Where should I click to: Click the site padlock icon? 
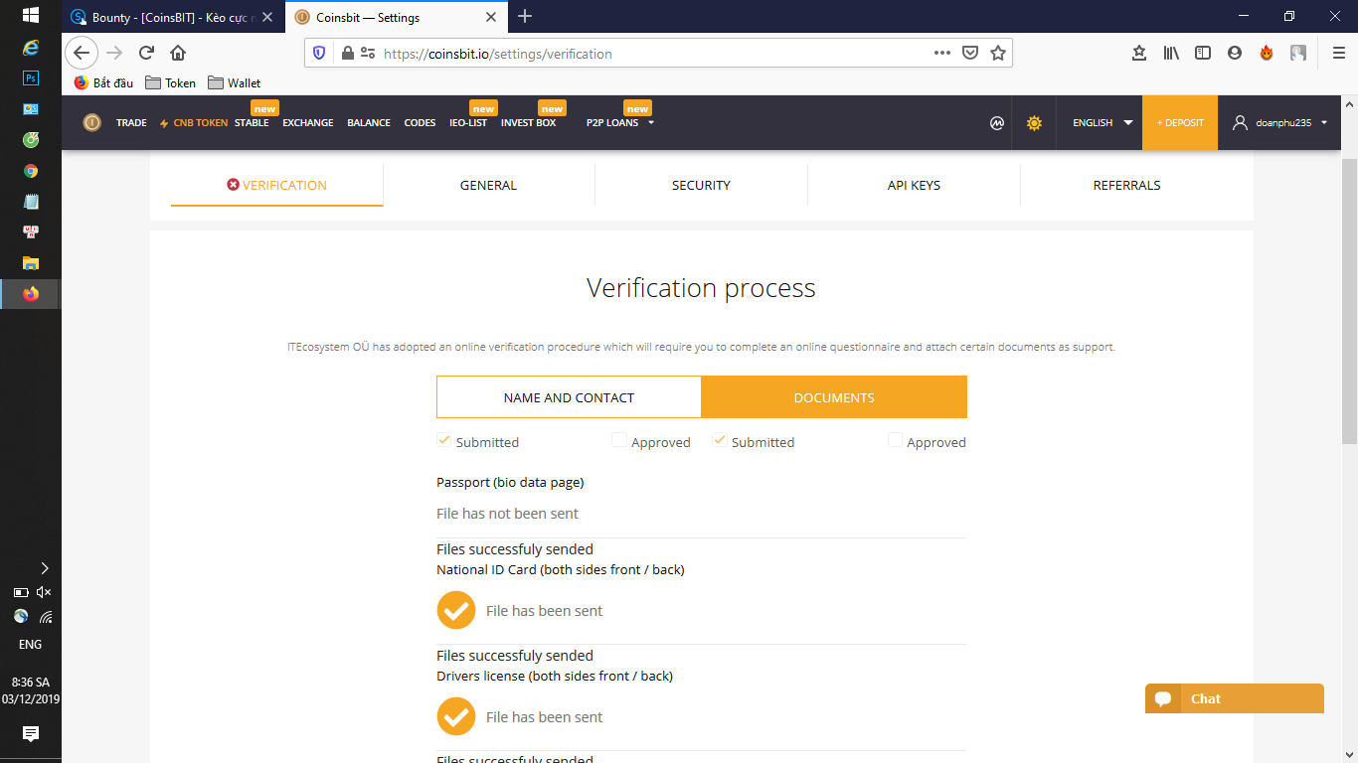coord(347,53)
